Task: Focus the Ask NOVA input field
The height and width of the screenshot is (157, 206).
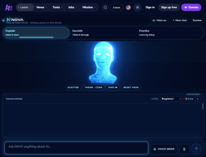Action: [76, 148]
